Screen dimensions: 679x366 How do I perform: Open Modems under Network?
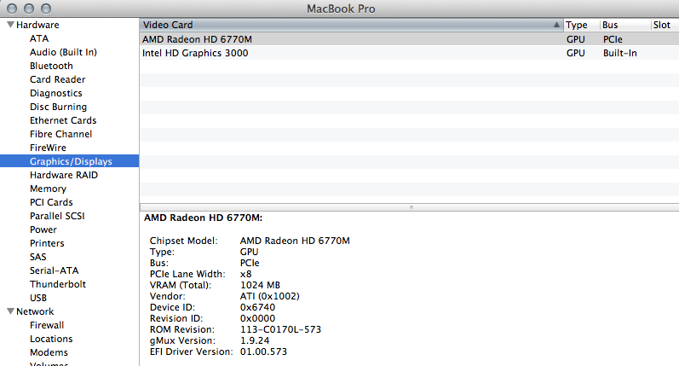coord(49,352)
